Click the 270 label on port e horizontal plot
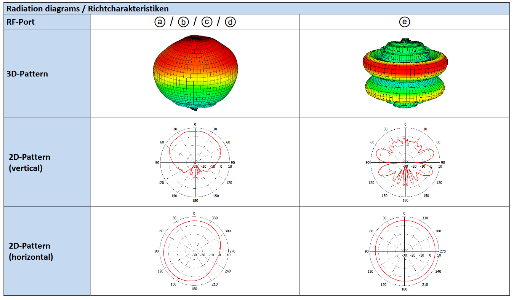 (x=442, y=251)
